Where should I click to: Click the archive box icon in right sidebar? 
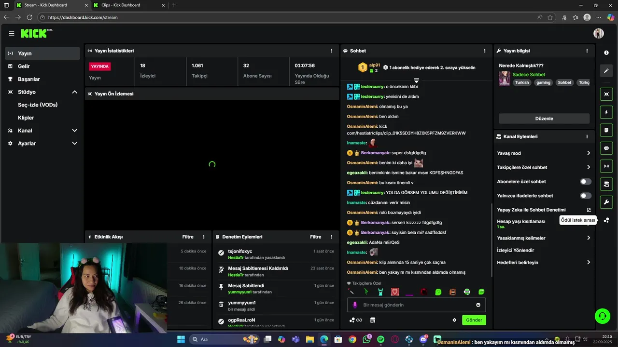coord(606,184)
